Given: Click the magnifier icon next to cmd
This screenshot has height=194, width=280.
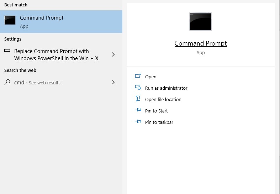Looking at the screenshot, I should pos(7,82).
